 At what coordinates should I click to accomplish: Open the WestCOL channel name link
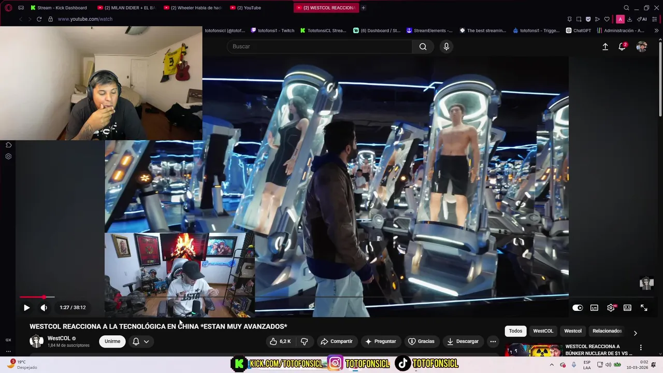coord(59,338)
